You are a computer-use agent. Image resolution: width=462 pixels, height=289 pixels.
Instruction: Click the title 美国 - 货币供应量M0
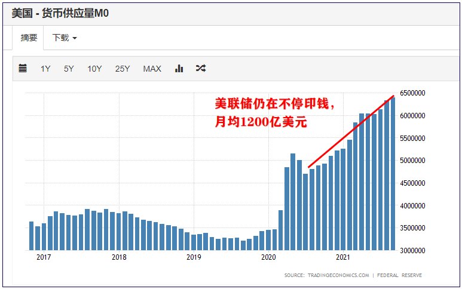(x=59, y=13)
